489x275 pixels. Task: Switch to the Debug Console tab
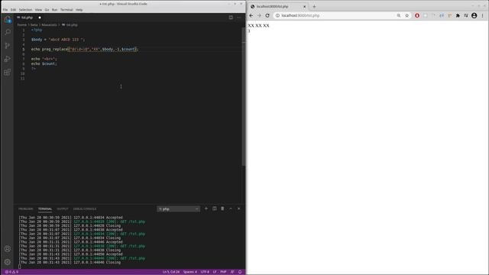tap(85, 209)
